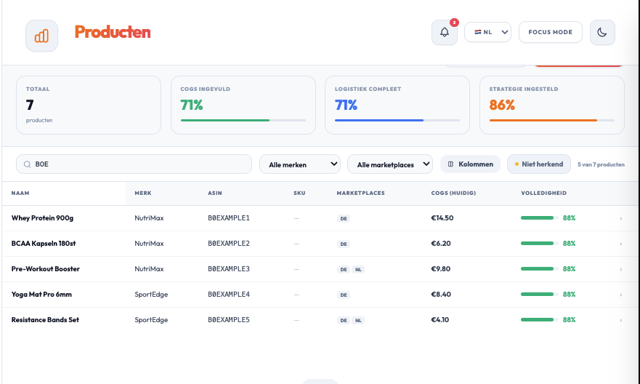Click the DE marketplace badge for Pre-Workout Booster
Screen dimensions: 640x384
(x=343, y=269)
